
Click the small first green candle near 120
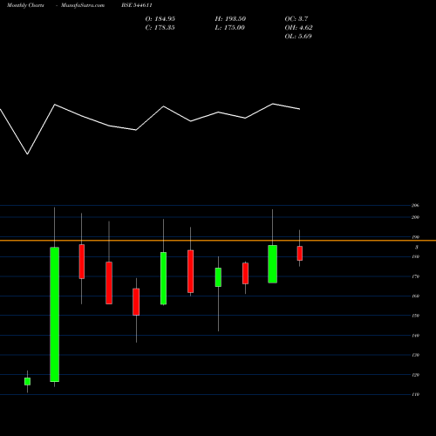click(x=27, y=381)
